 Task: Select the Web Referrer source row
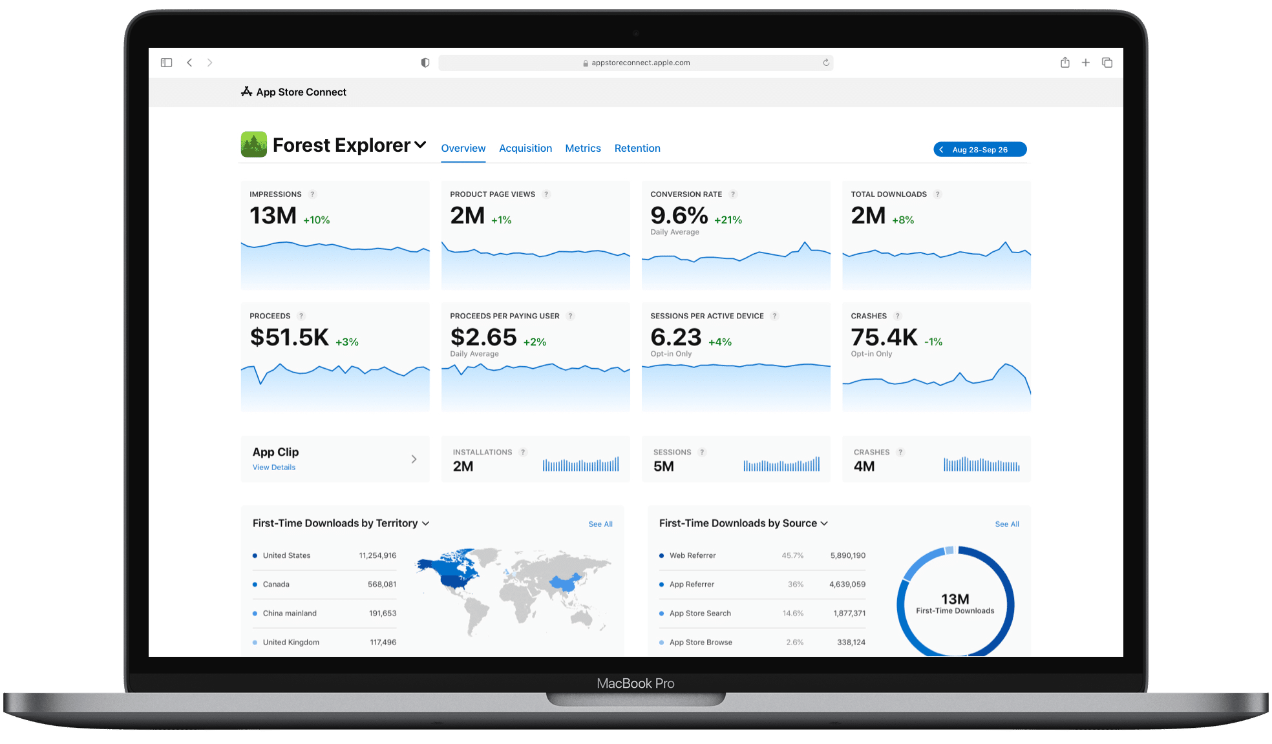click(x=763, y=555)
